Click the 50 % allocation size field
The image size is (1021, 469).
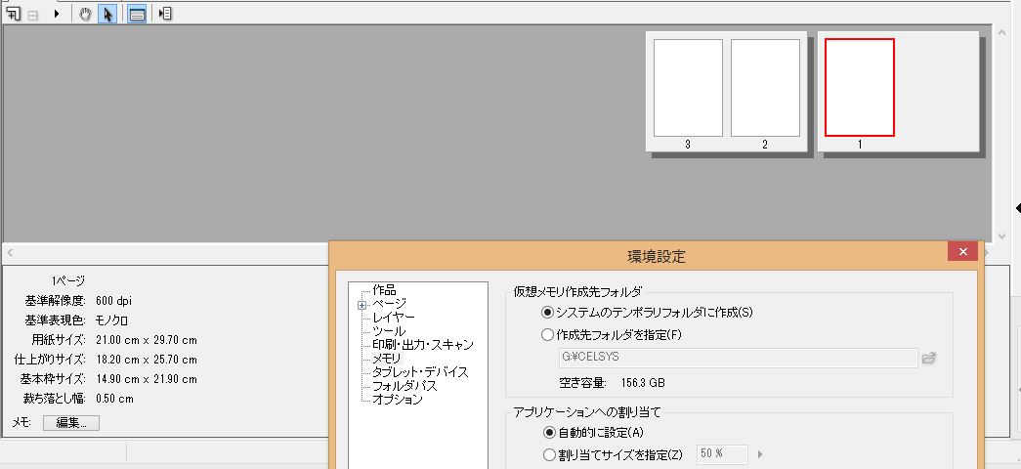723,454
